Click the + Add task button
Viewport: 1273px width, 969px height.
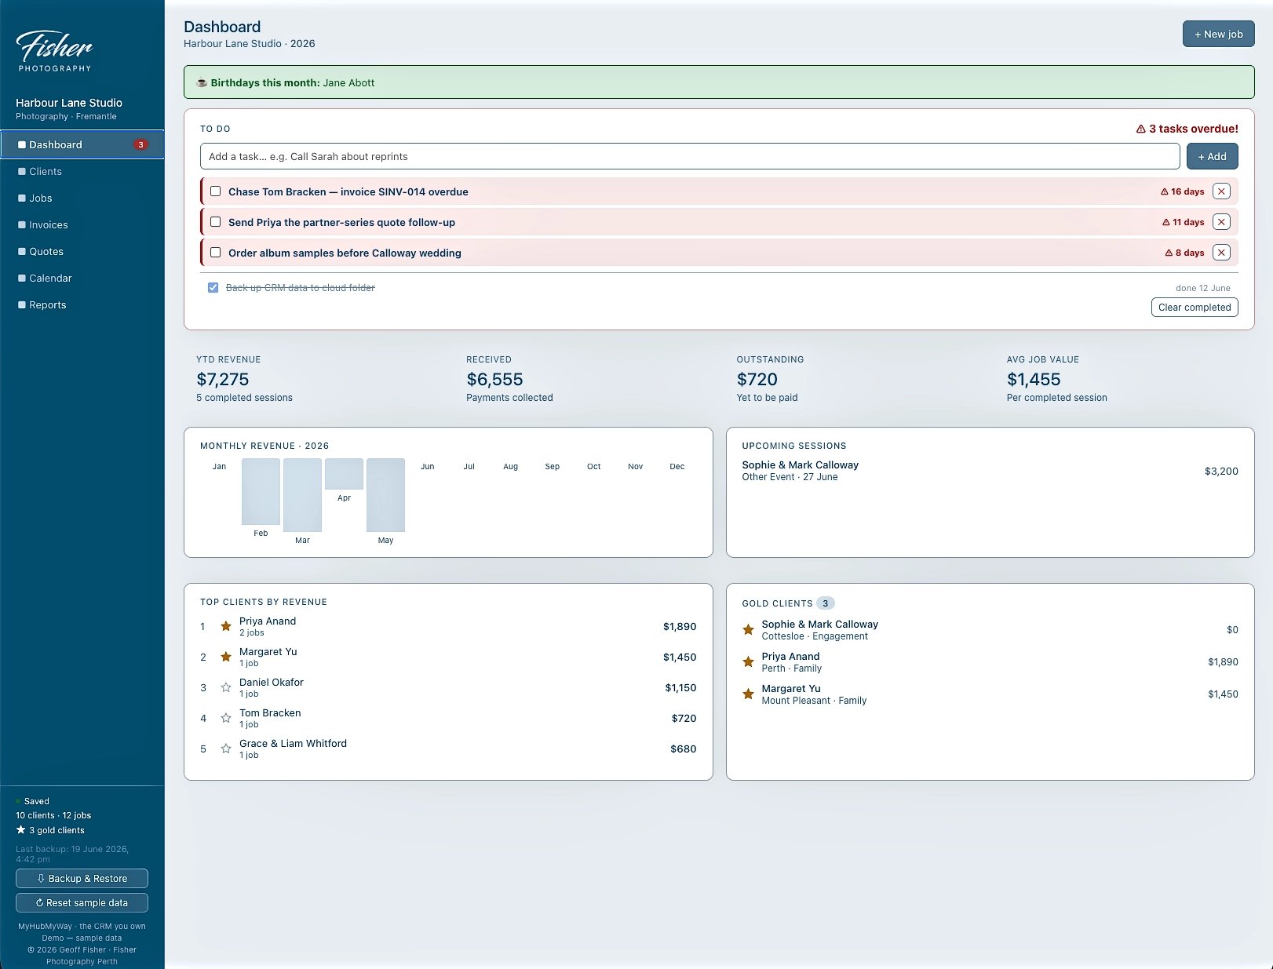pyautogui.click(x=1212, y=156)
